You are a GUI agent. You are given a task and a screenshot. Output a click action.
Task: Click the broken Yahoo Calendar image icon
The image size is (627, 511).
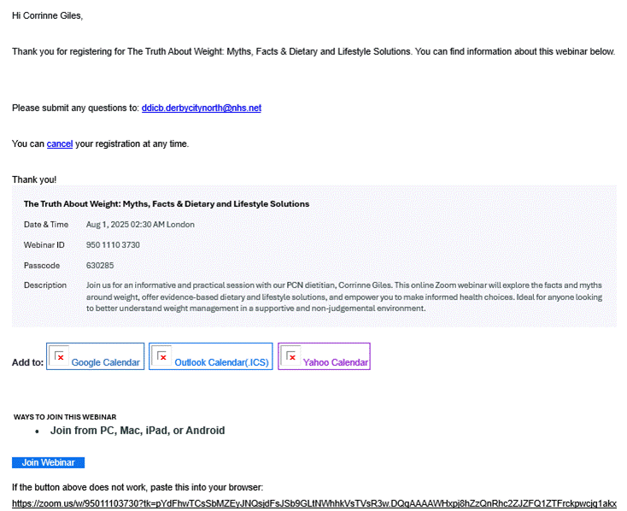click(x=290, y=355)
